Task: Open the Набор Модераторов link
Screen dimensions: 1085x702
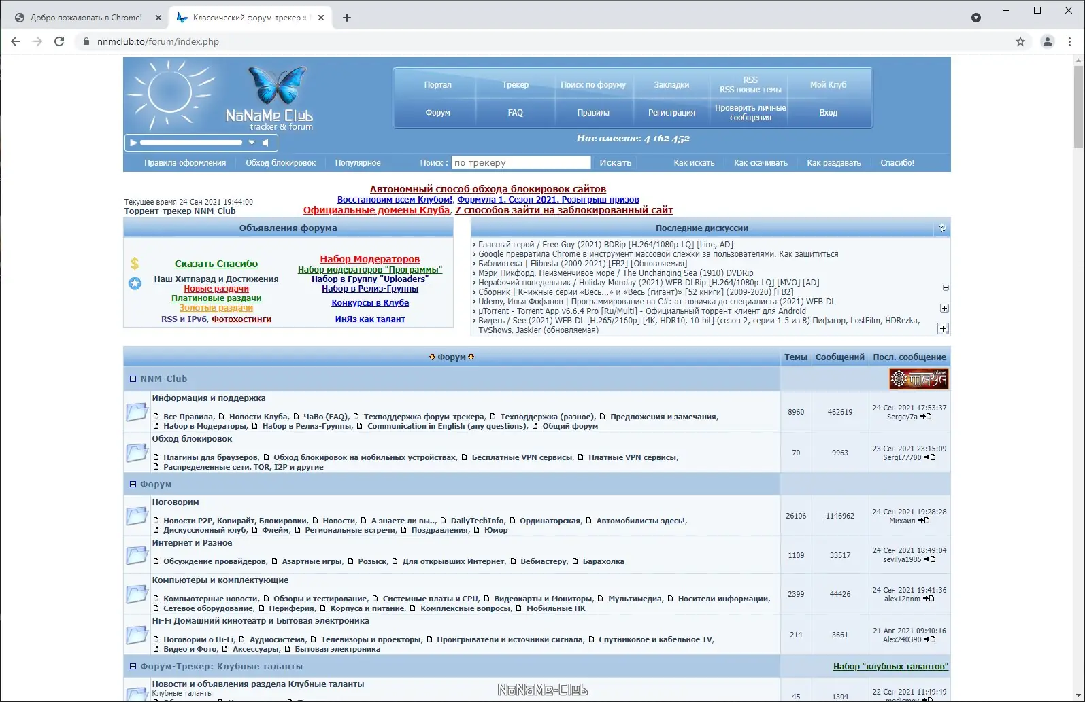Action: pos(370,259)
